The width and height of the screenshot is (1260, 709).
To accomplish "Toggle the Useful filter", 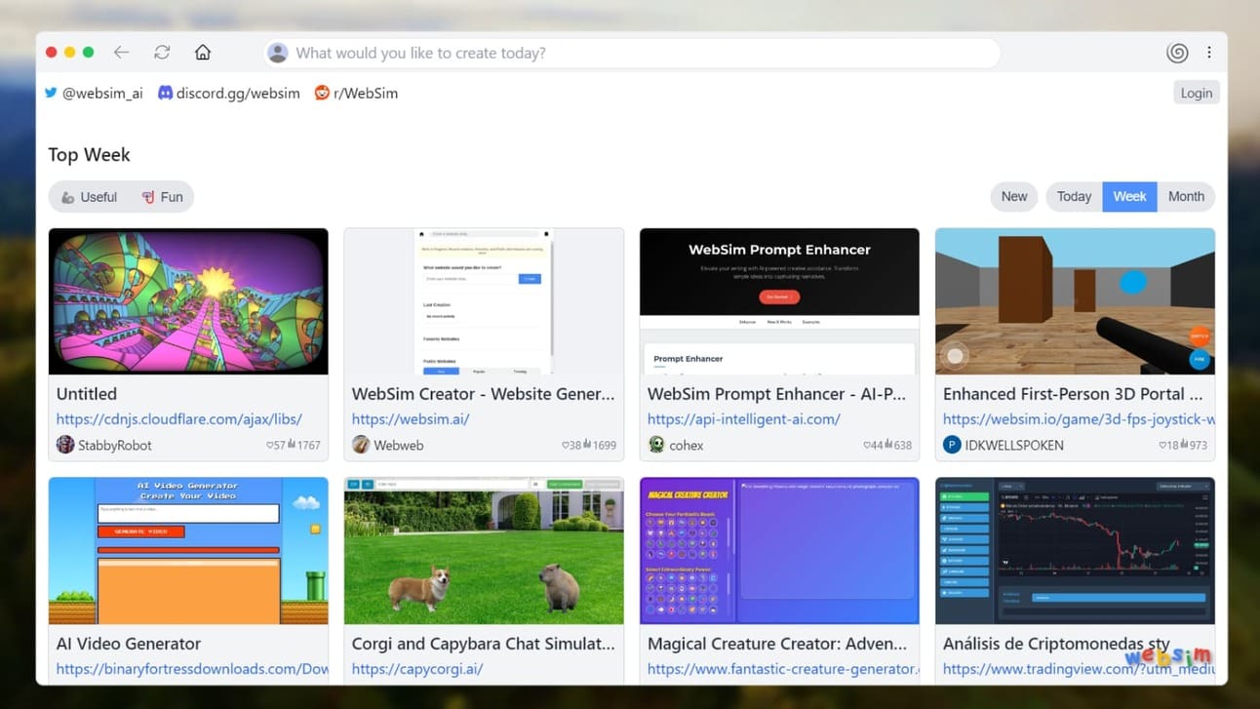I will 89,197.
